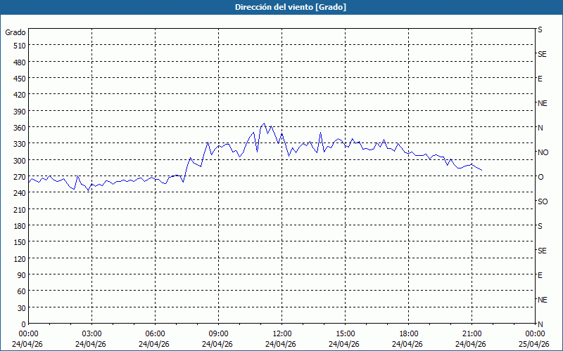Click the 18:00 time label on x-axis
This screenshot has height=351, width=563.
408,333
